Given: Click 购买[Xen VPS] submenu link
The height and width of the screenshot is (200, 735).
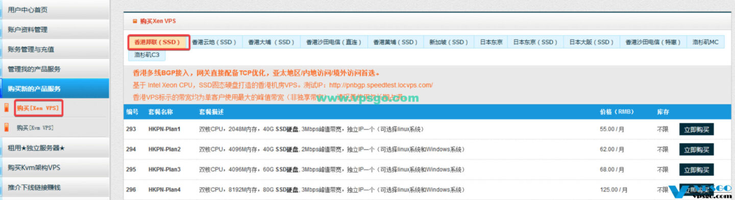Looking at the screenshot, I should [38, 108].
